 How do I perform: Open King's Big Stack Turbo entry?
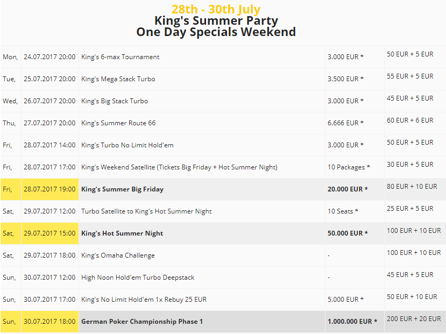point(115,101)
